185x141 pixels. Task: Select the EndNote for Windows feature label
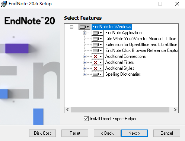coord(112,27)
